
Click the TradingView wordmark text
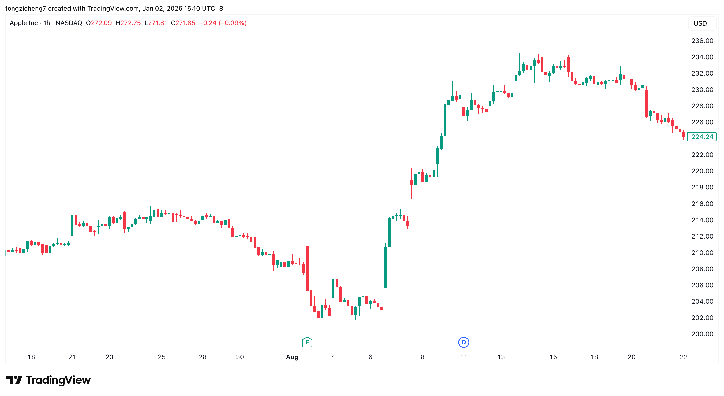[58, 380]
